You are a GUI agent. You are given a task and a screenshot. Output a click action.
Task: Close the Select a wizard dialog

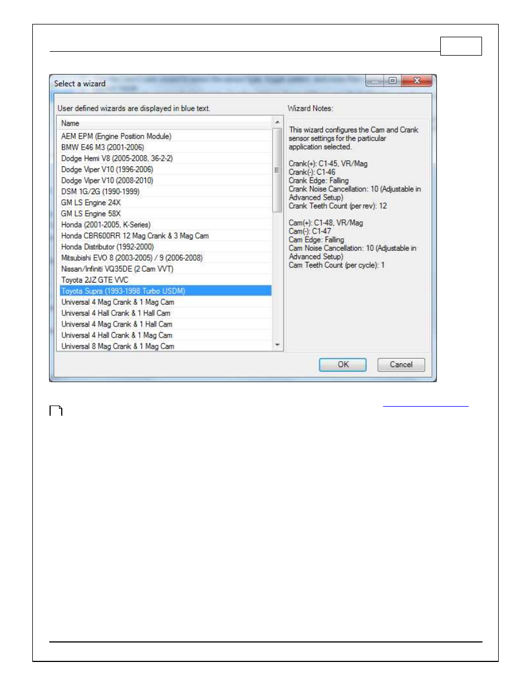coord(416,81)
